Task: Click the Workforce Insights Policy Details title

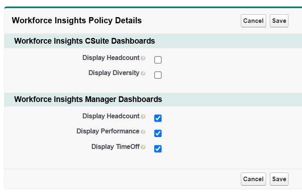Action: tap(77, 20)
